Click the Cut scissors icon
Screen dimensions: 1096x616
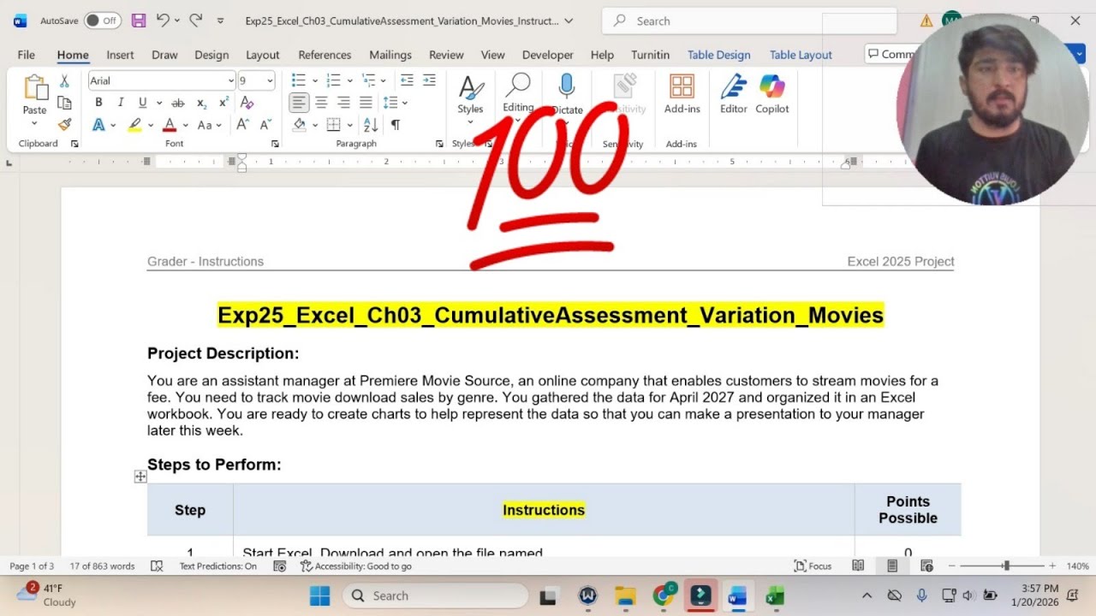[64, 81]
